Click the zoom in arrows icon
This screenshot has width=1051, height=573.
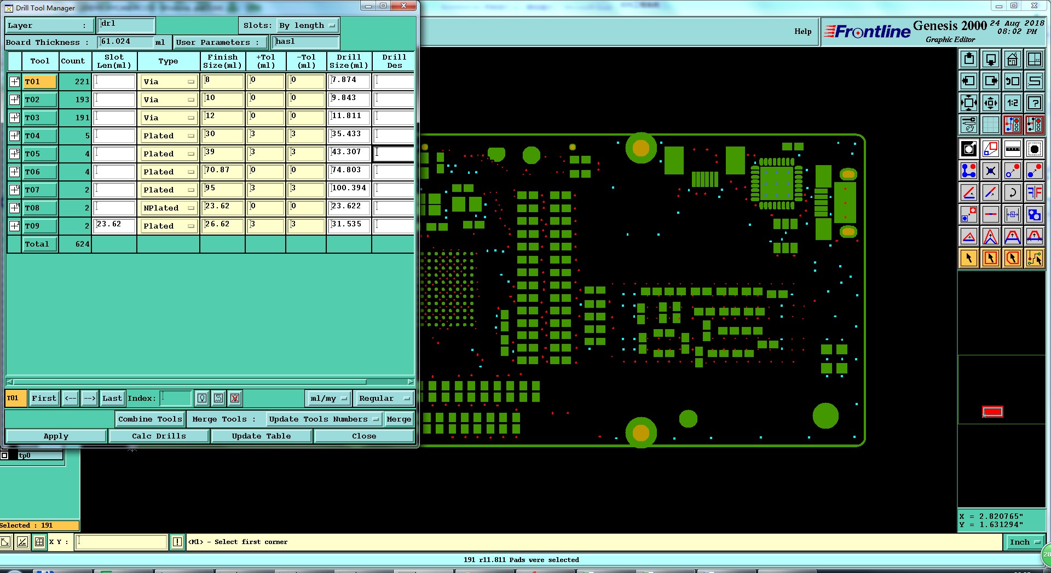tap(968, 103)
